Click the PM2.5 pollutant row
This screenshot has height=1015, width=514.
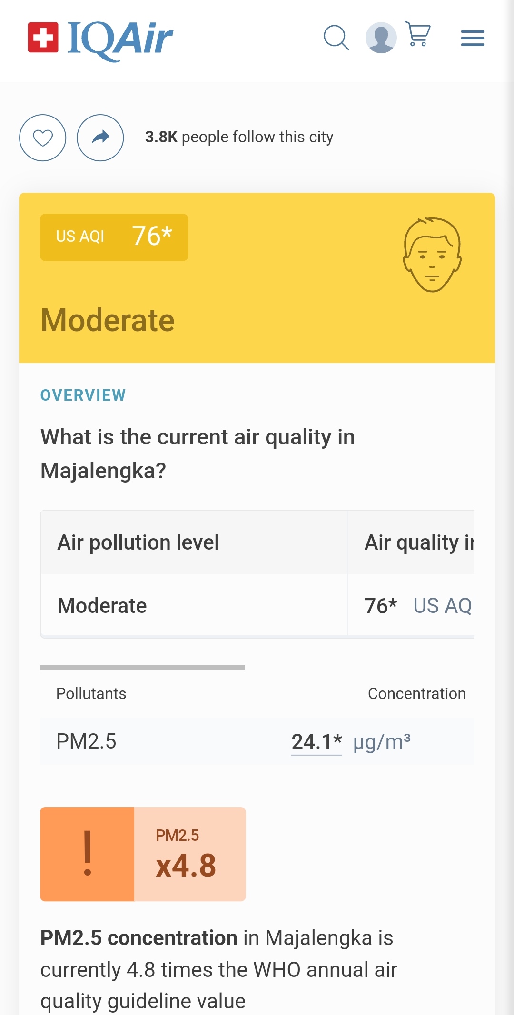click(x=257, y=741)
